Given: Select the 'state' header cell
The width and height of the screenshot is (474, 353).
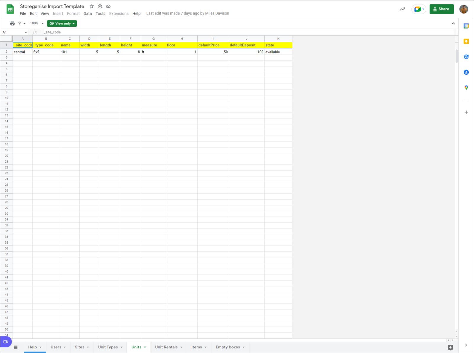Looking at the screenshot, I should coord(278,45).
